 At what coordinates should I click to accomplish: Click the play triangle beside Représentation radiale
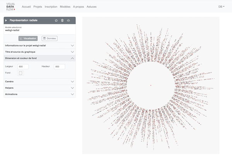click(x=6, y=20)
